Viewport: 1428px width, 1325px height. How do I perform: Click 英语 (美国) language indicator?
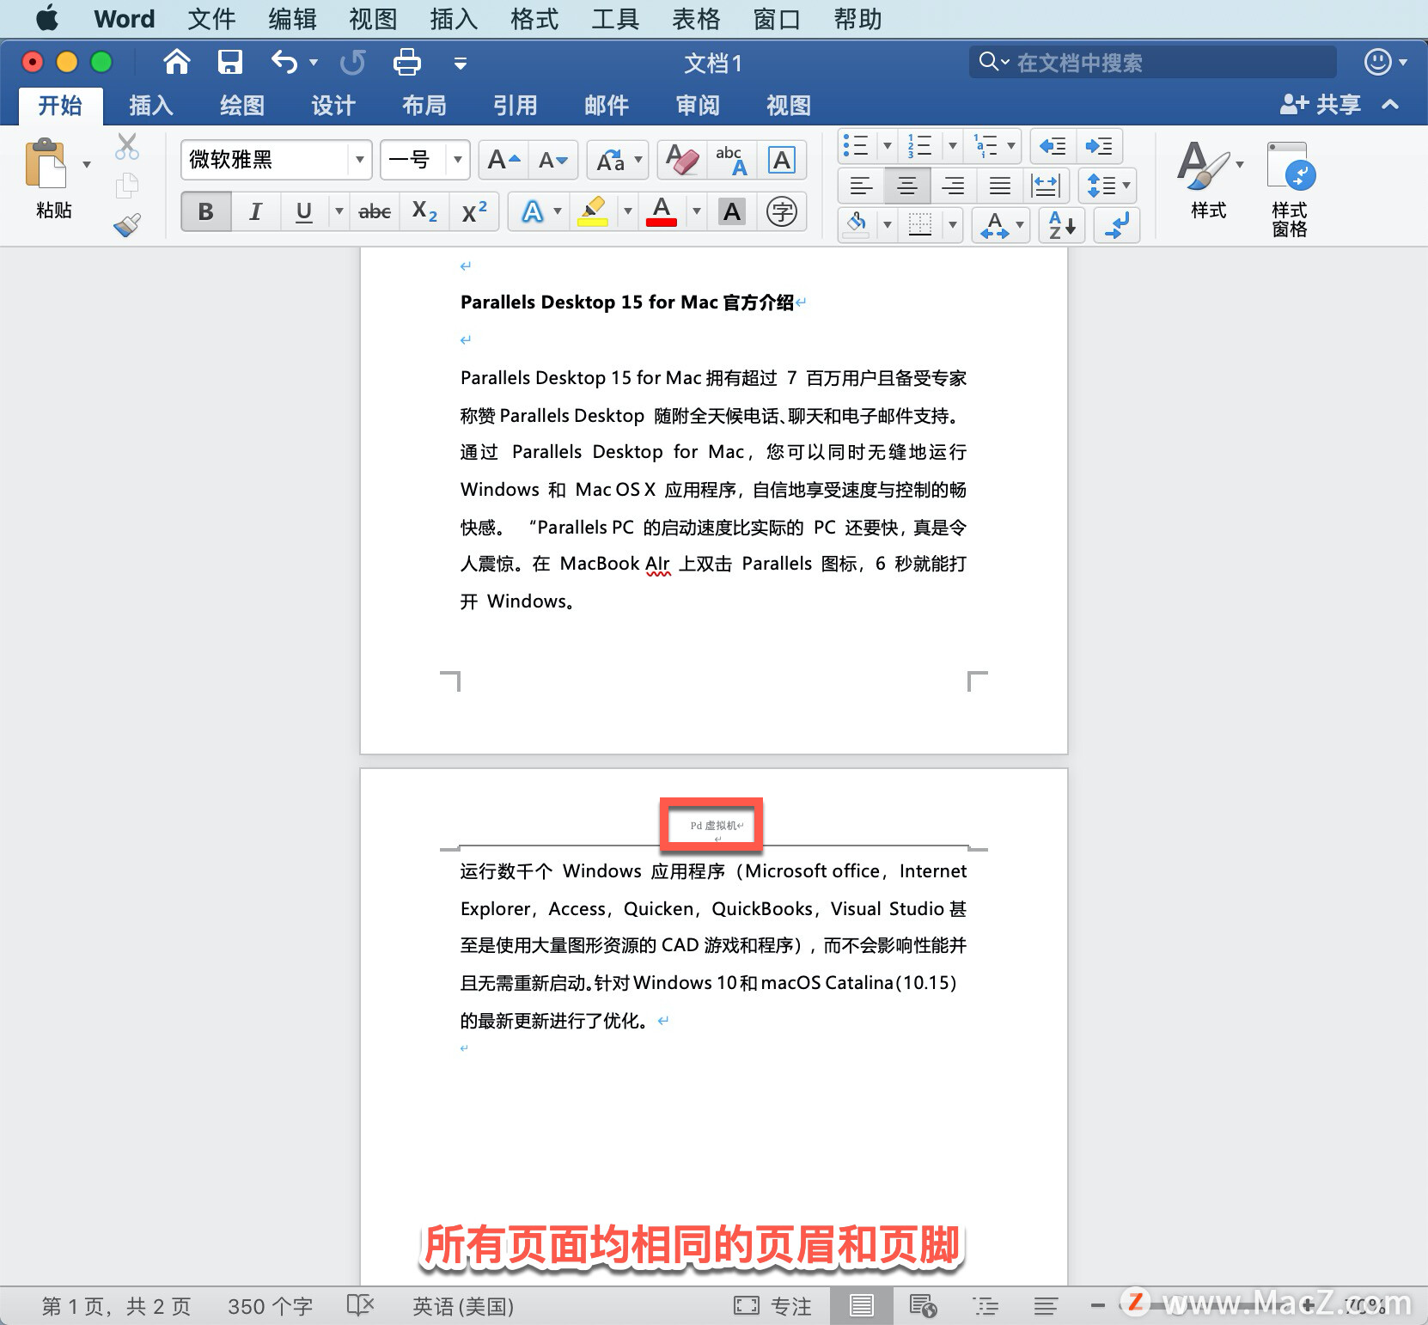tap(463, 1306)
